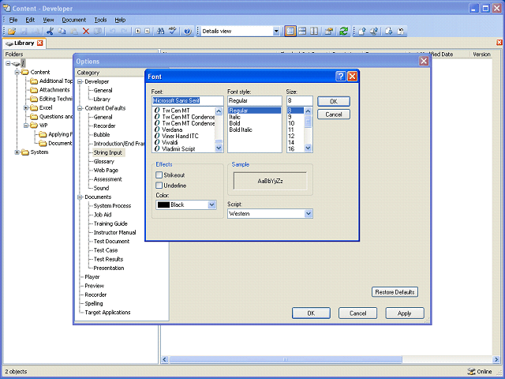Click the green Refresh arrows toolbar icon
The image size is (505, 379).
coord(344,32)
